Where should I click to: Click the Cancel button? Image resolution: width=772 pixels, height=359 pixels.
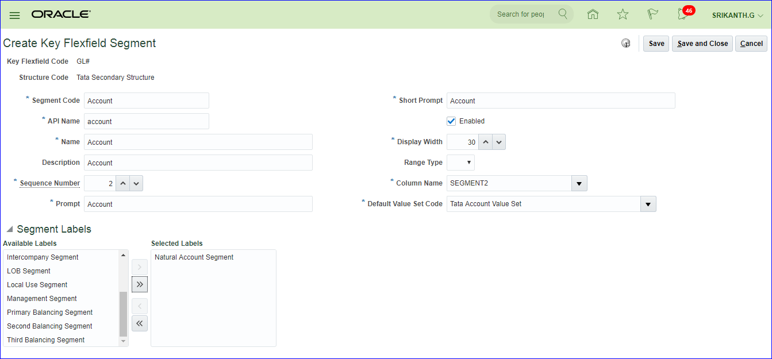(751, 44)
